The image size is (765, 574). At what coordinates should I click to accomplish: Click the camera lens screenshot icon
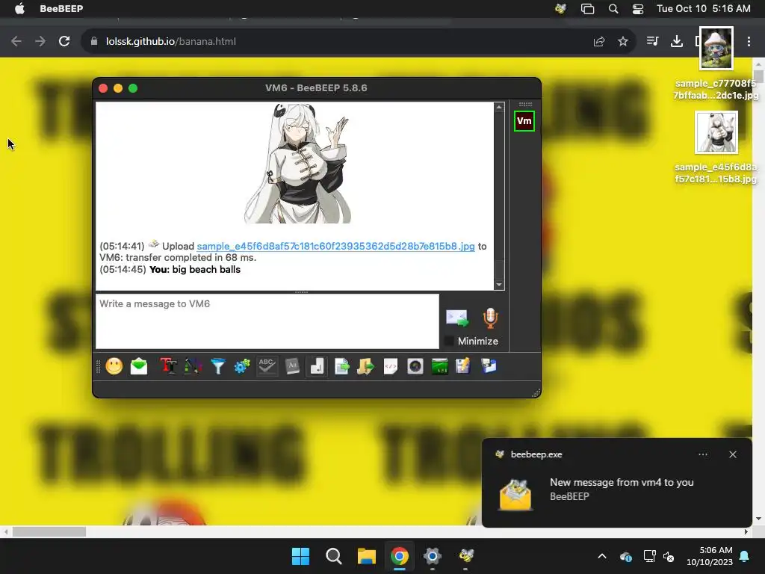tap(415, 366)
